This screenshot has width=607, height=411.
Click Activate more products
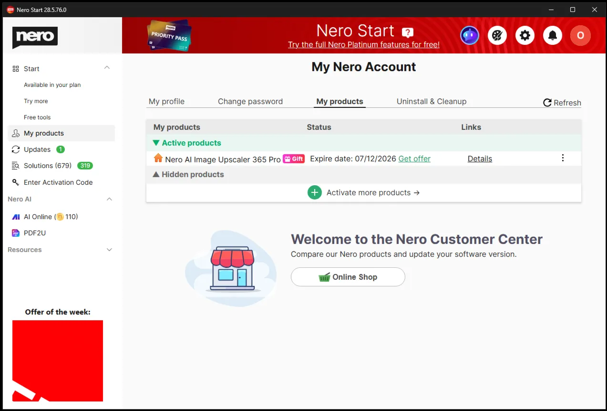click(x=373, y=192)
